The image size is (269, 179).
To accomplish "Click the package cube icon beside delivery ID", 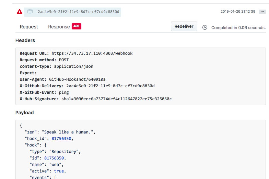I will 30,11.
